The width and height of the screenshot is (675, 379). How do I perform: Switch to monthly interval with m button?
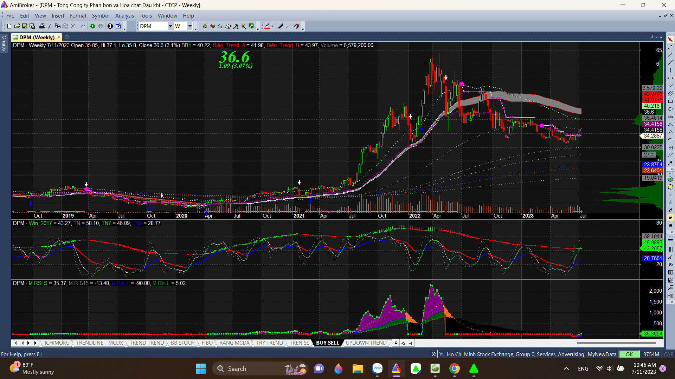coord(670,226)
